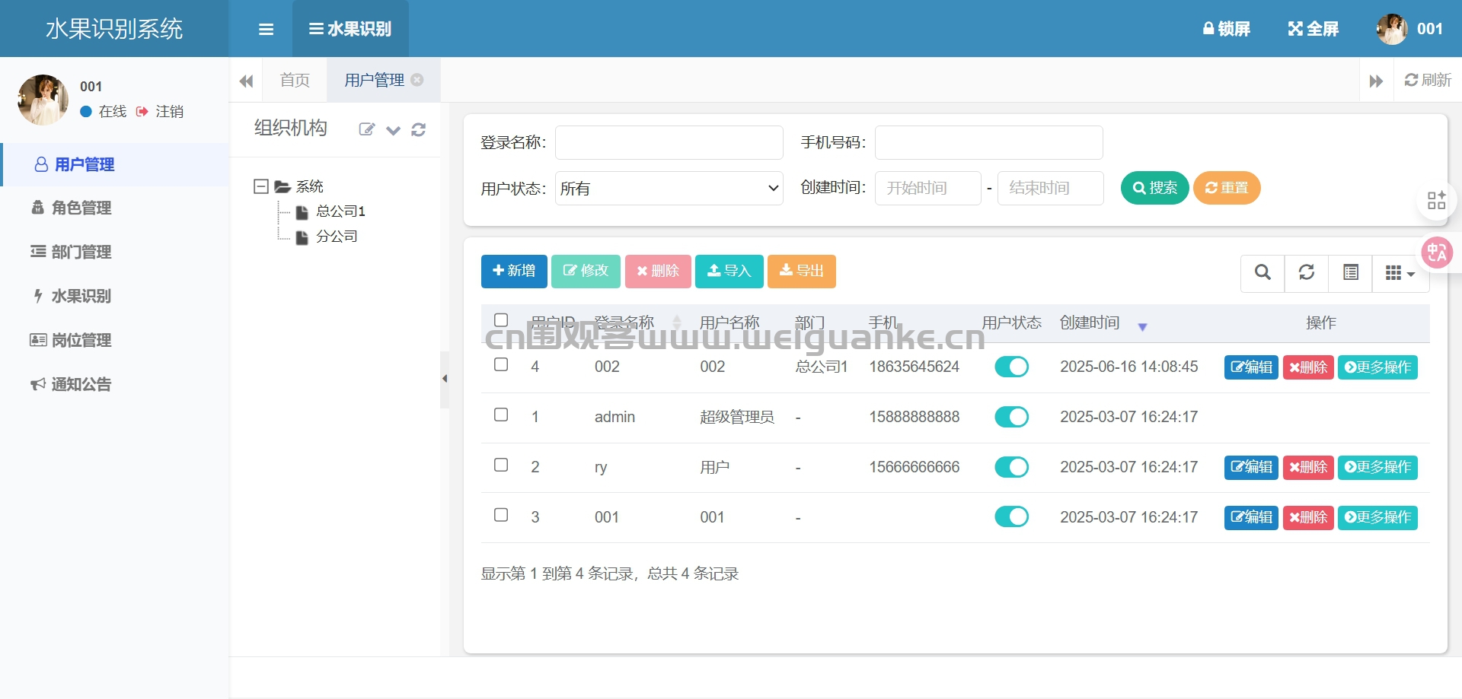Click the floating translate icon
This screenshot has width=1462, height=699.
click(1437, 253)
